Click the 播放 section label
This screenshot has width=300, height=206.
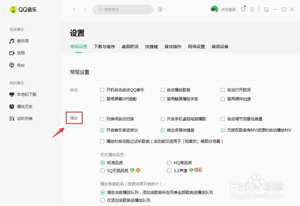[74, 118]
